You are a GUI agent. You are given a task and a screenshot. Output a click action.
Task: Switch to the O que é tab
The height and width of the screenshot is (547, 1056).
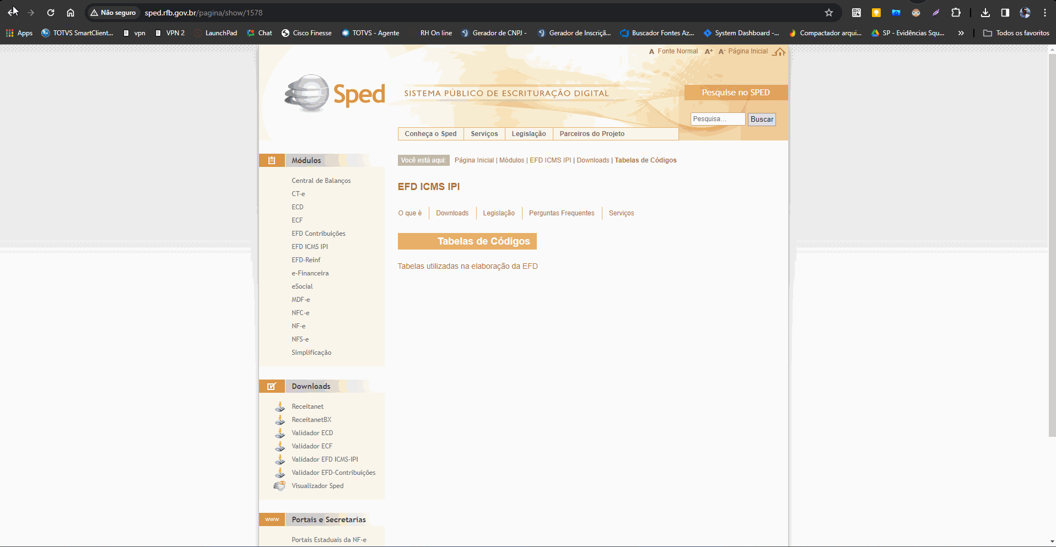410,213
